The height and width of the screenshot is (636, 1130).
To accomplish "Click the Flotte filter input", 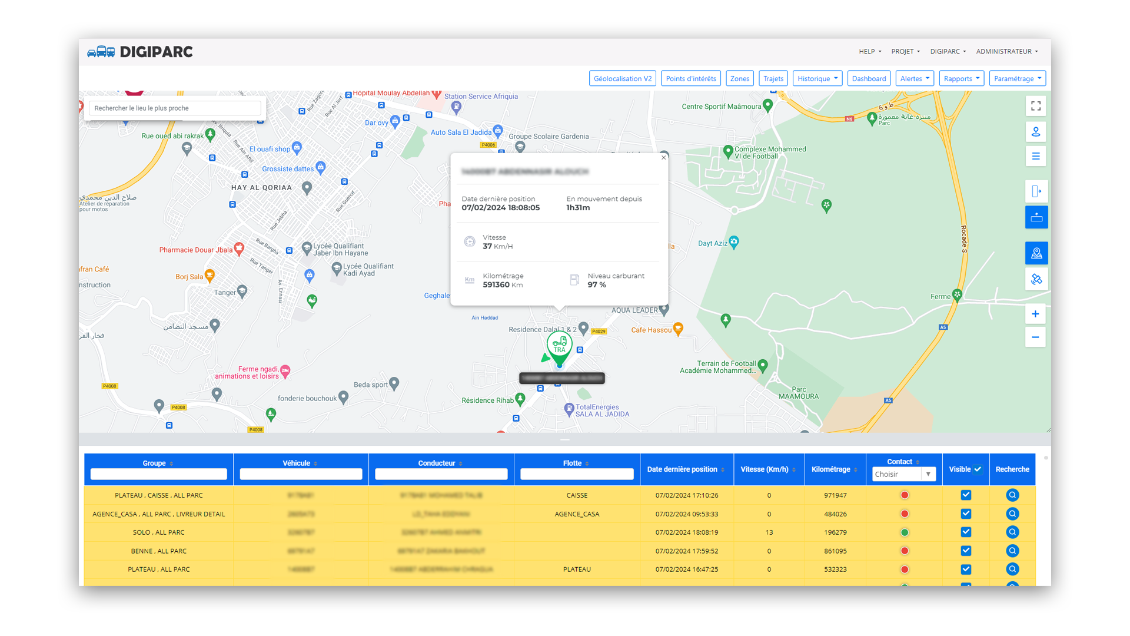I will [x=577, y=475].
